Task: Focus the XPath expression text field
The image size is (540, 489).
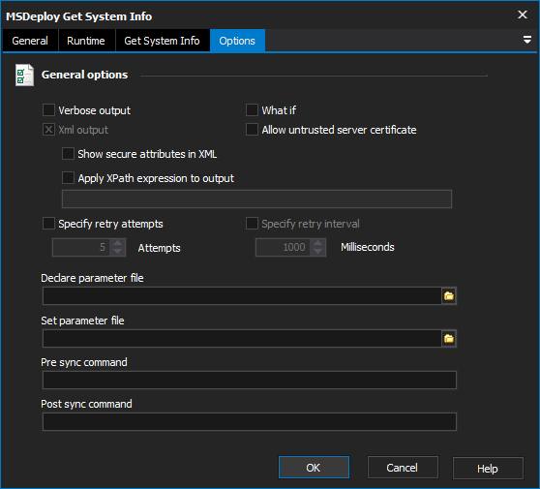Action: [256, 199]
